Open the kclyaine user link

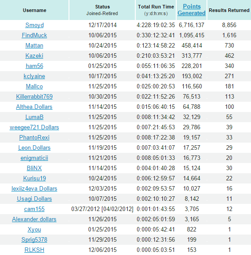pyautogui.click(x=34, y=76)
